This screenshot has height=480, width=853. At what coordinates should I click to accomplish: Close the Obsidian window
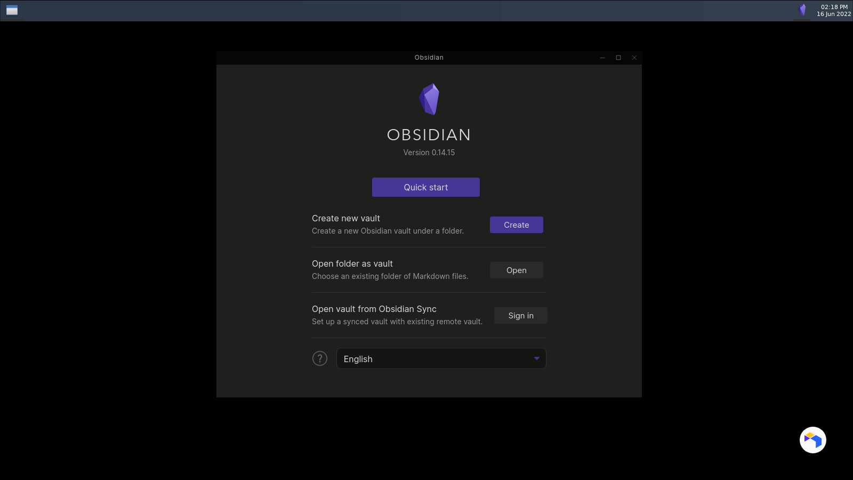(634, 58)
